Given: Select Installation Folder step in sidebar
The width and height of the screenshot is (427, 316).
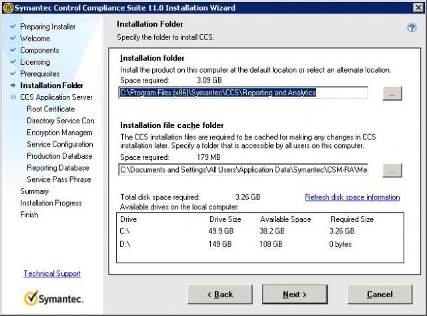Looking at the screenshot, I should [51, 85].
